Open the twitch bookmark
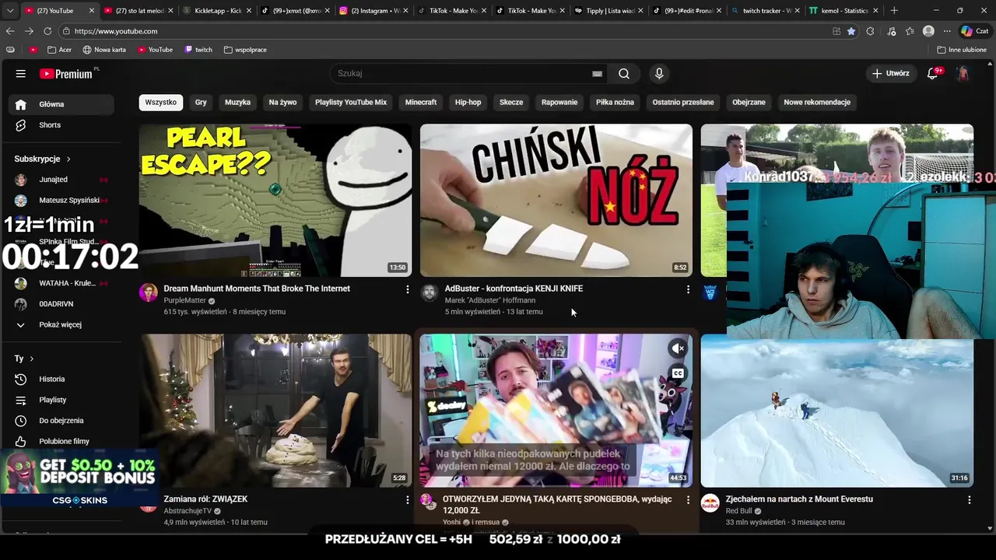This screenshot has height=560, width=996. 198,50
